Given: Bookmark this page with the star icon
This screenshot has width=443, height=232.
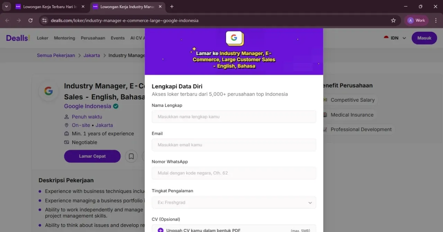Looking at the screenshot, I should [x=393, y=20].
